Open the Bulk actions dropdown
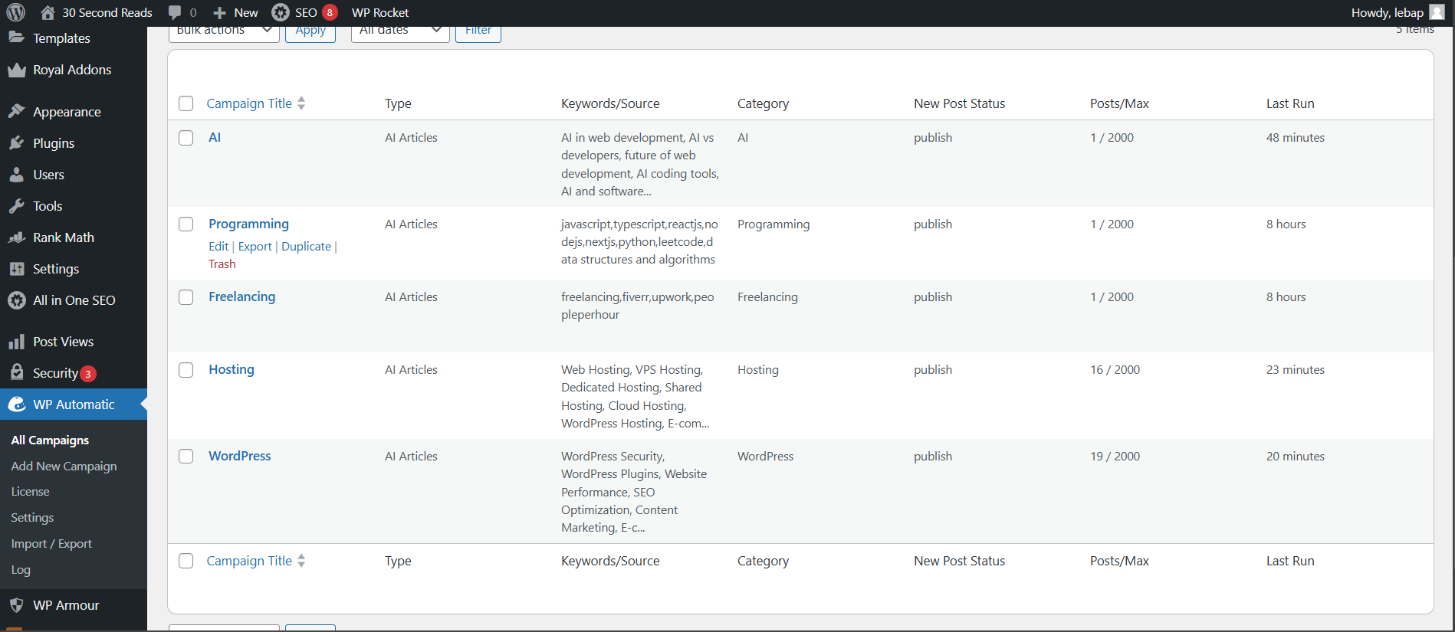This screenshot has height=632, width=1455. [x=224, y=32]
